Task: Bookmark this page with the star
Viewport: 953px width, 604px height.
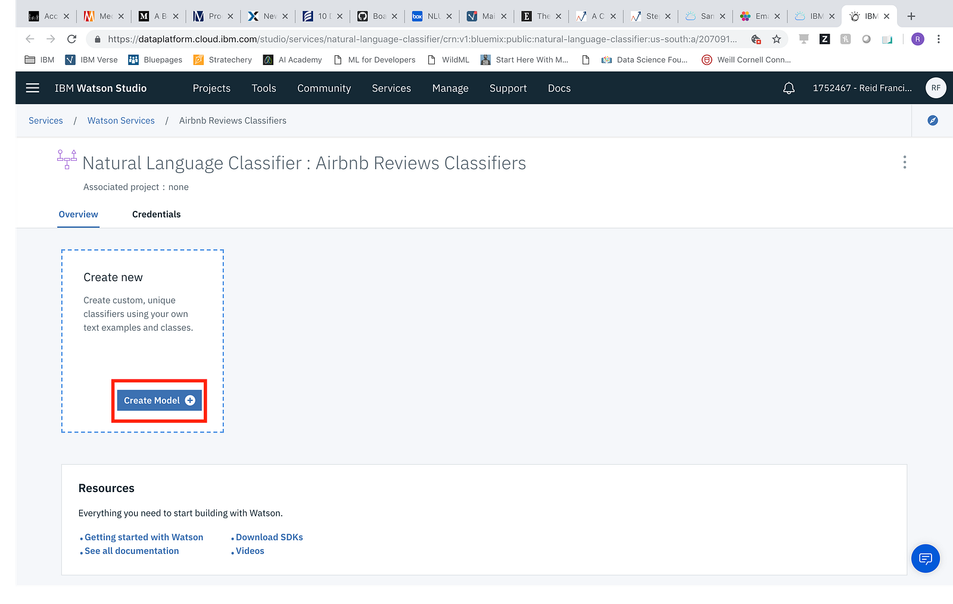Action: pyautogui.click(x=776, y=39)
